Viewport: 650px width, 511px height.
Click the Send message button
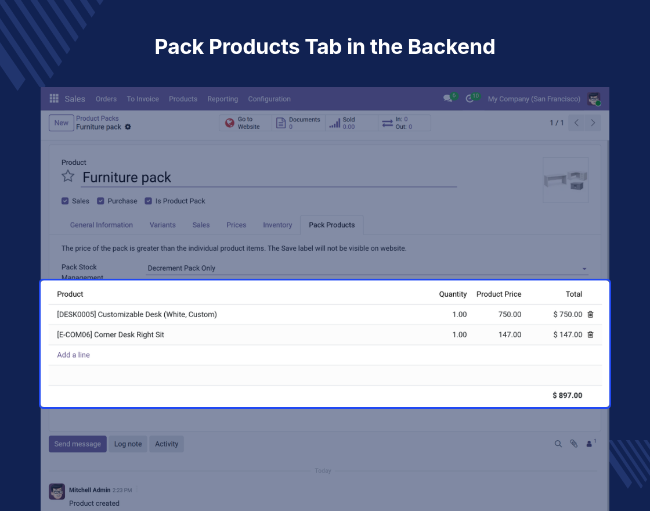click(x=78, y=444)
